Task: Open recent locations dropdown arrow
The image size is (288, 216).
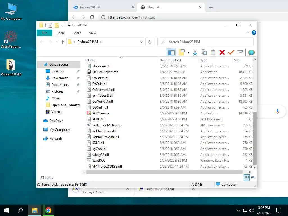Action: pyautogui.click(x=57, y=42)
